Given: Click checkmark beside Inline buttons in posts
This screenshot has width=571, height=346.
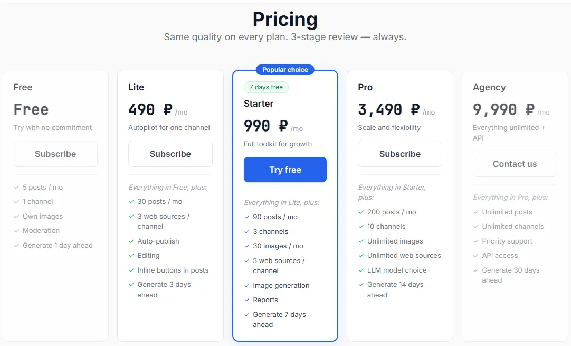Looking at the screenshot, I should (132, 270).
